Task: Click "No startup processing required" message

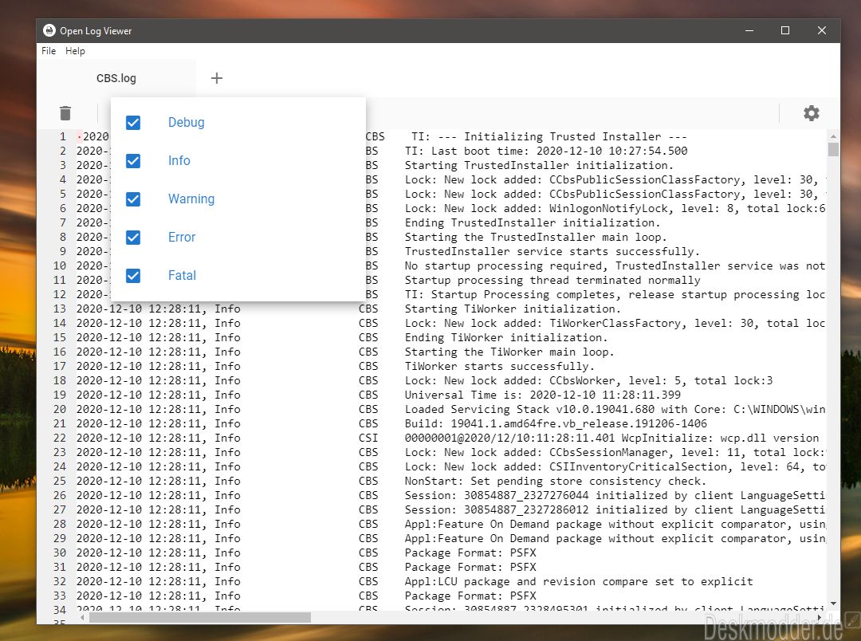Action: click(x=615, y=265)
